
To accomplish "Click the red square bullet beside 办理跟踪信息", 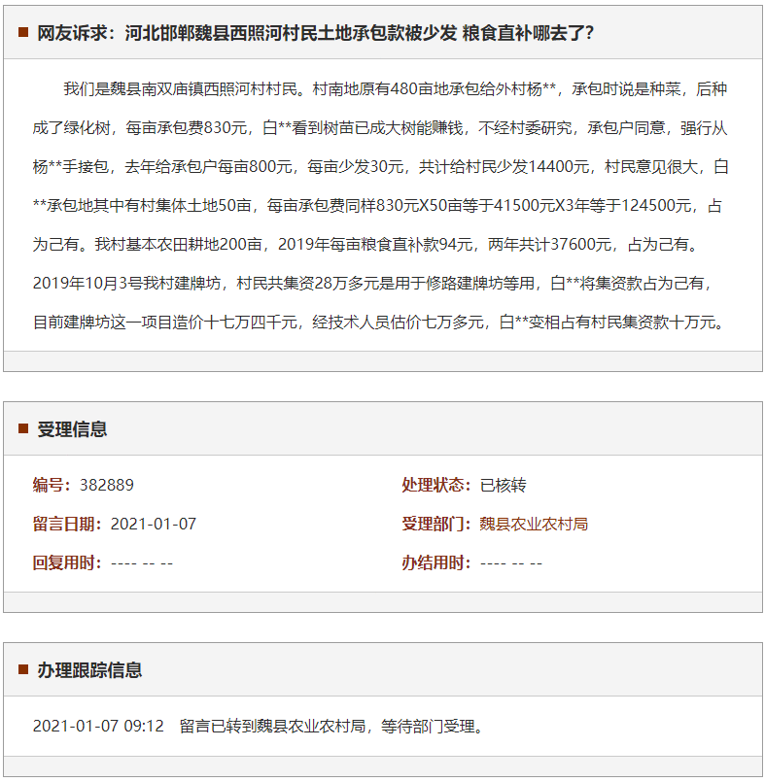I will point(23,669).
